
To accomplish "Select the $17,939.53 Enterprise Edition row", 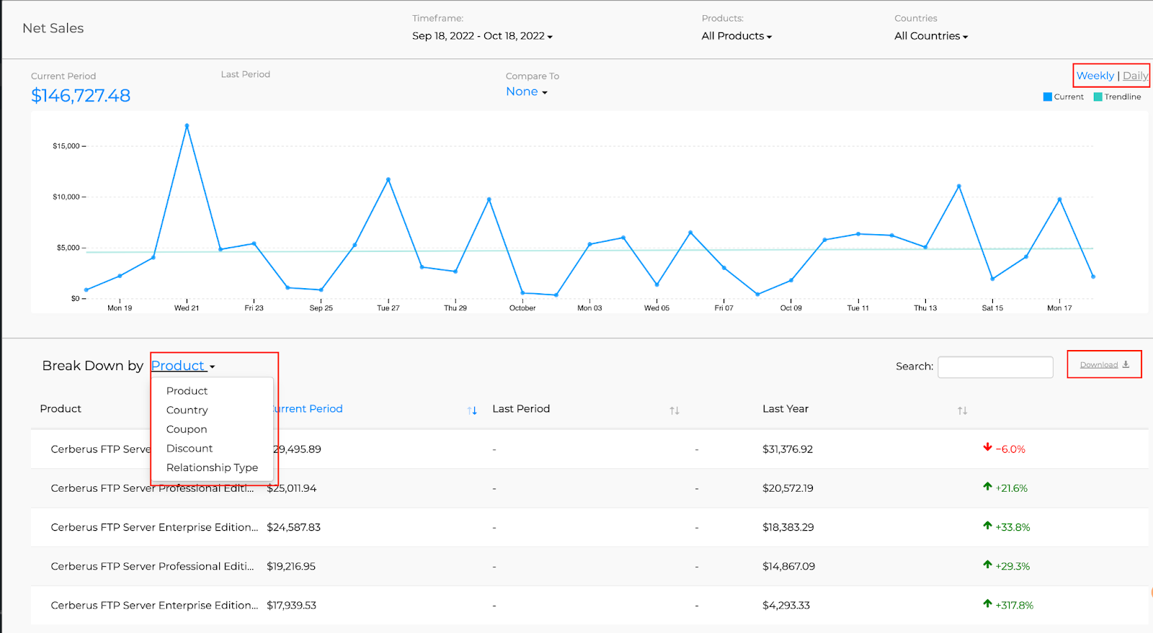I will [x=589, y=606].
